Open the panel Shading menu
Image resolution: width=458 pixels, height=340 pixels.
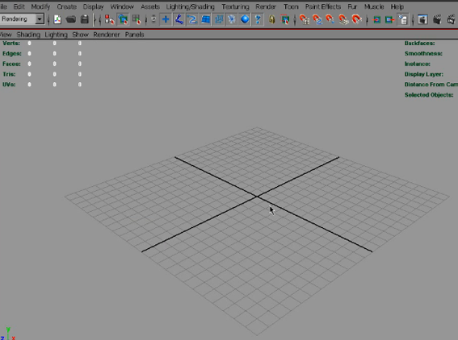[28, 35]
